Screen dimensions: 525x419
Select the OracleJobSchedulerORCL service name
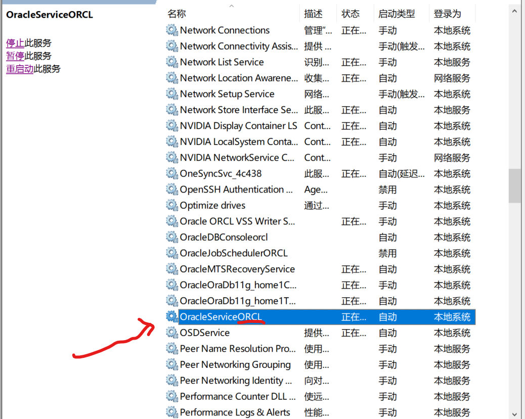(234, 253)
